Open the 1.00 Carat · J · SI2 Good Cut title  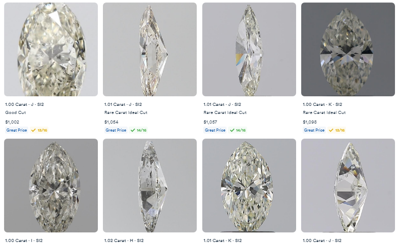(25, 104)
